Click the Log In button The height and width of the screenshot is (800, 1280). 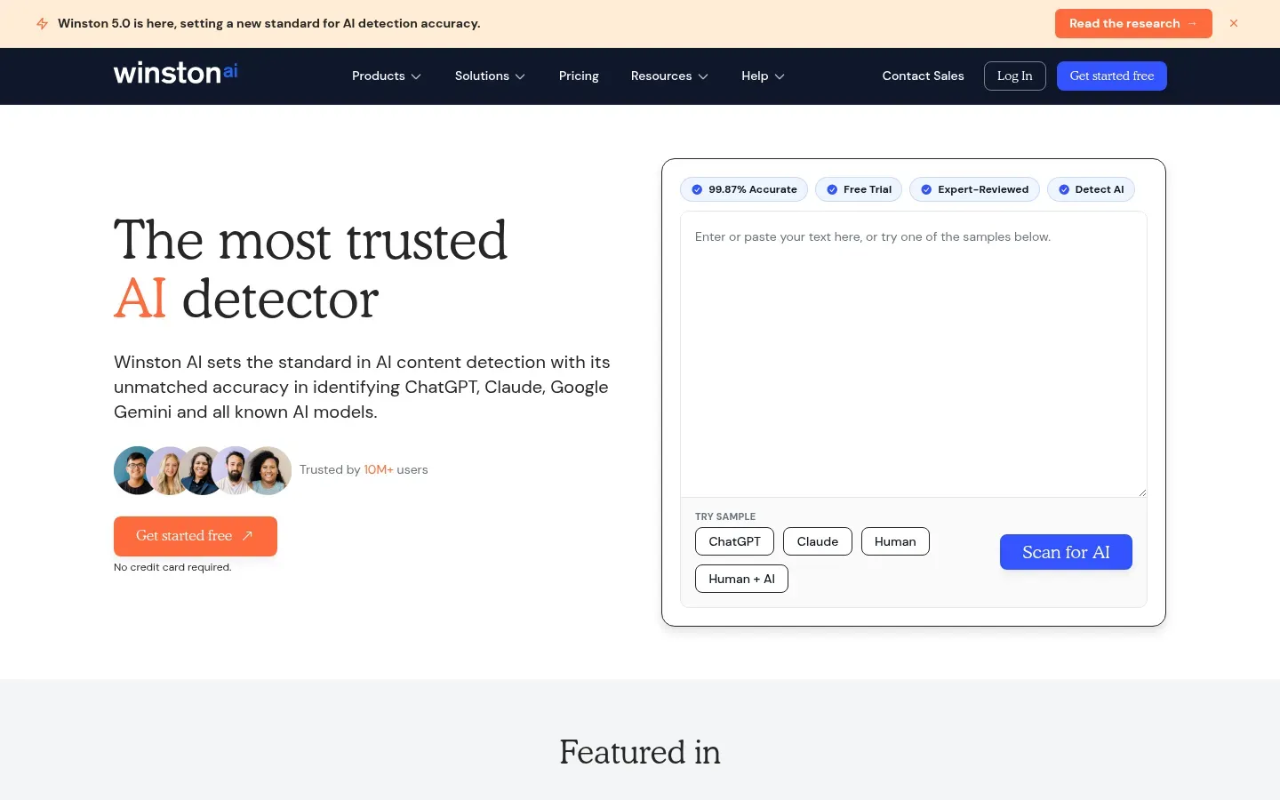click(1014, 76)
